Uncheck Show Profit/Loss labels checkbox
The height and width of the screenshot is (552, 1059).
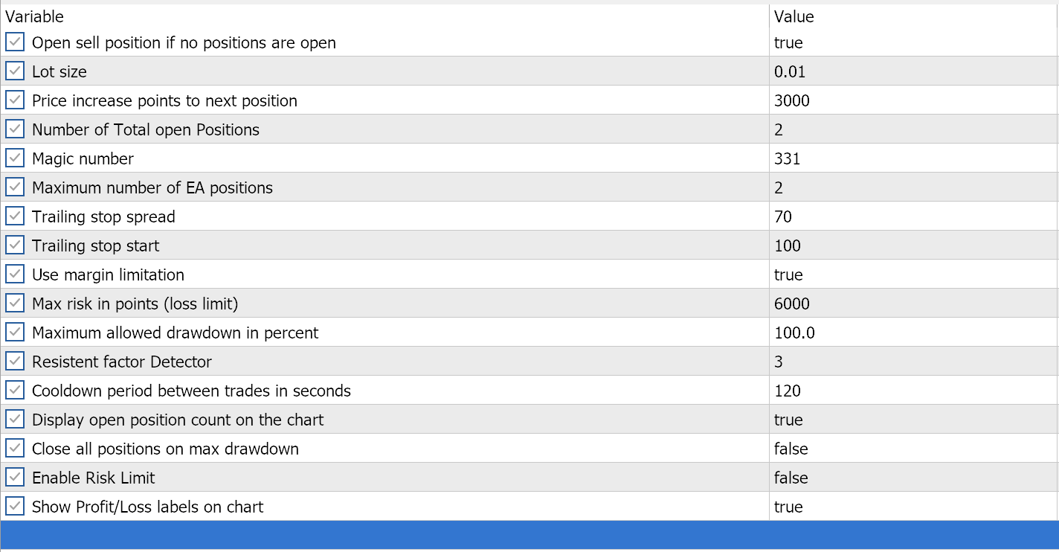pyautogui.click(x=15, y=507)
